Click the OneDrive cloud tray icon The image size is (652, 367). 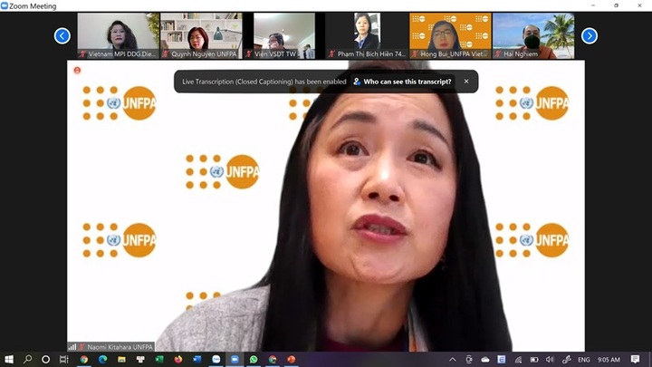click(x=485, y=360)
